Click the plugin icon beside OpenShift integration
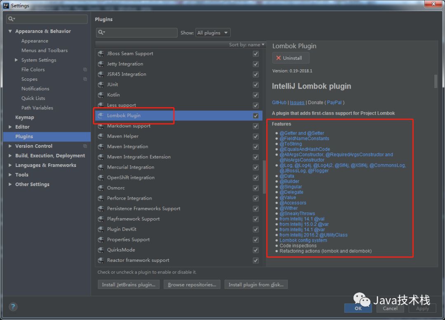This screenshot has width=445, height=320. click(x=101, y=178)
